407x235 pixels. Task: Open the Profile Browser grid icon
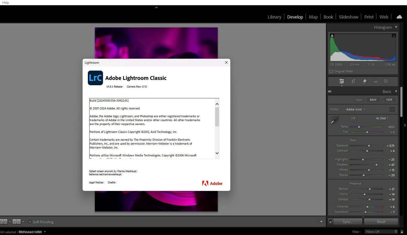392,109
